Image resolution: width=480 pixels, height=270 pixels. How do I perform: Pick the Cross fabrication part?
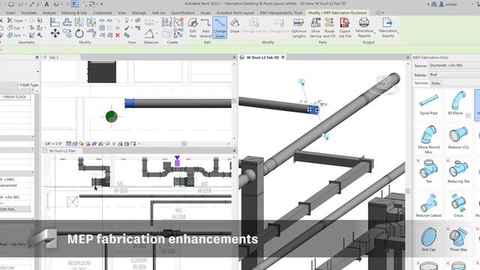point(458,205)
